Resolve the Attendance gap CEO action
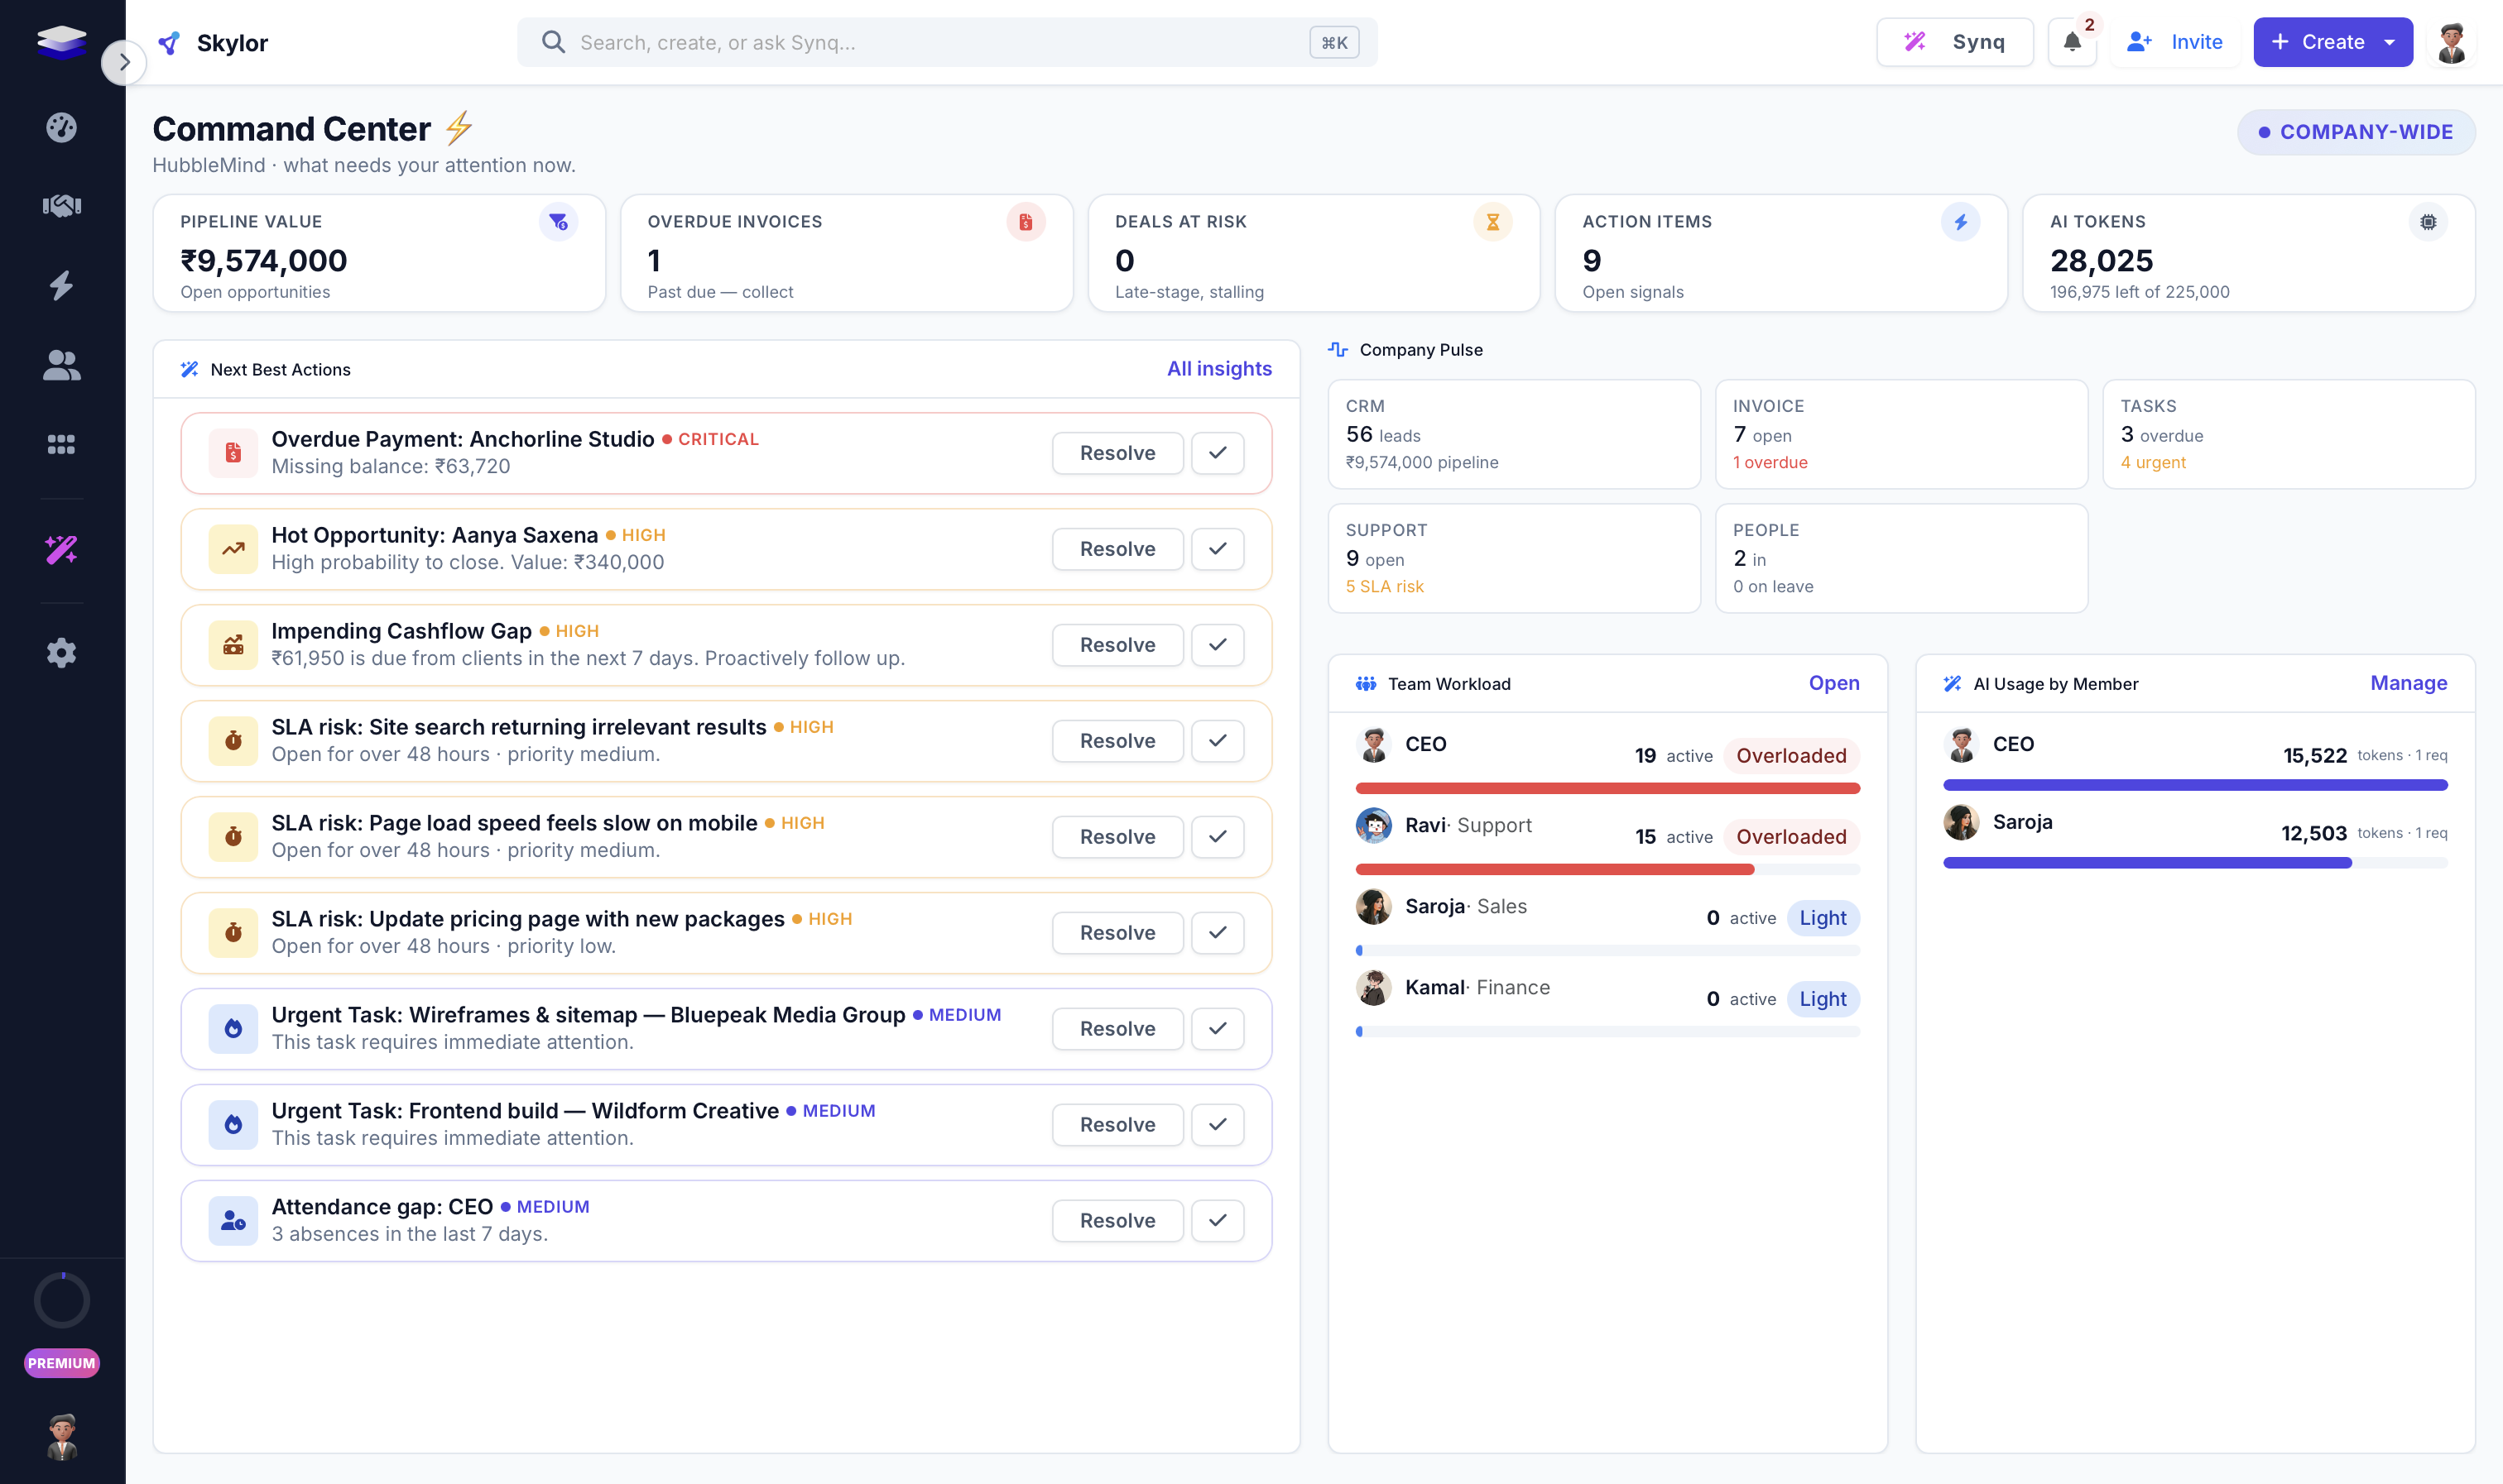This screenshot has height=1484, width=2503. pos(1117,1221)
